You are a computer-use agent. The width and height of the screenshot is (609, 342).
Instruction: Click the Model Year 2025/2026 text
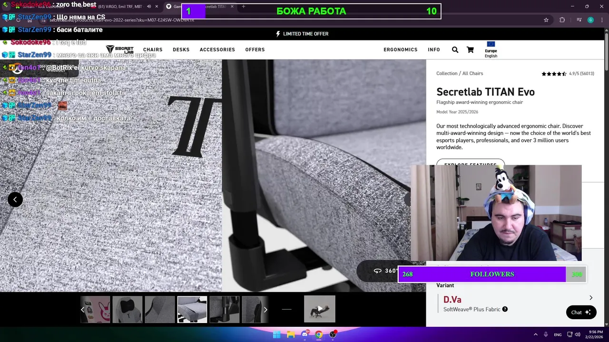(x=457, y=112)
